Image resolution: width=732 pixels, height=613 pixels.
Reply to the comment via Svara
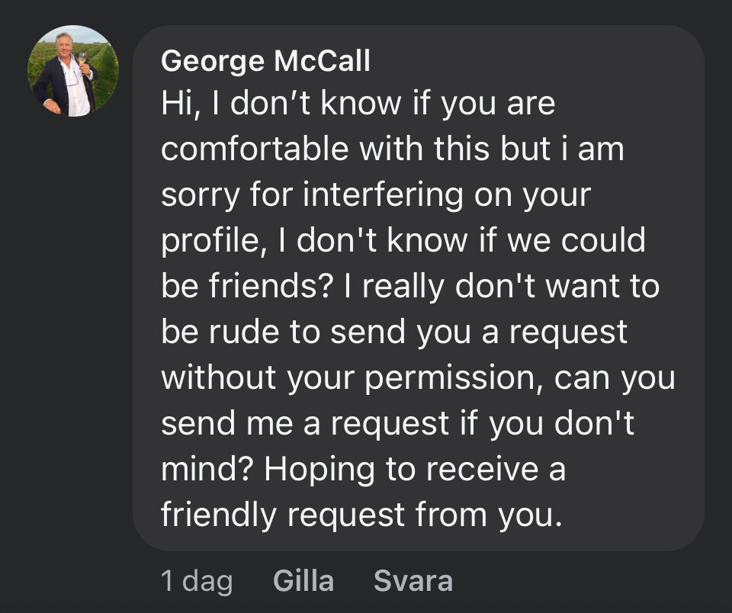tap(413, 581)
